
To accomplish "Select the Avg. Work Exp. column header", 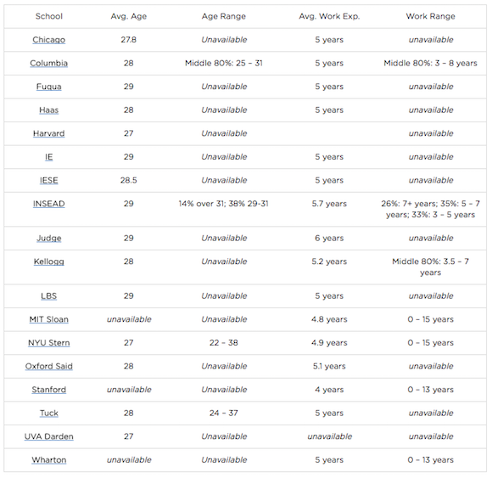I will tap(329, 16).
